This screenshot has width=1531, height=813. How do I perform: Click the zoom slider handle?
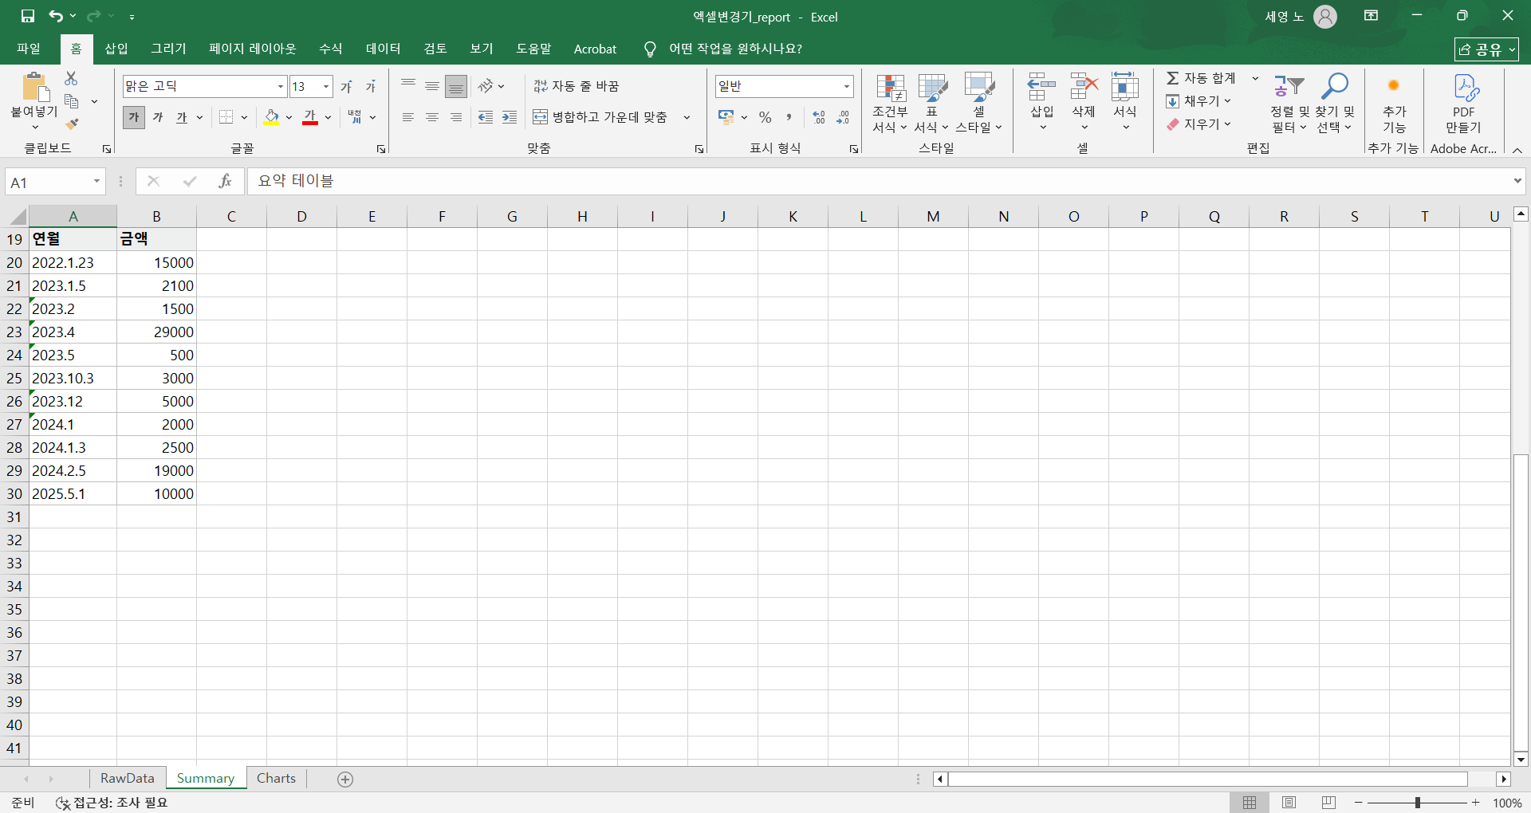1417,803
